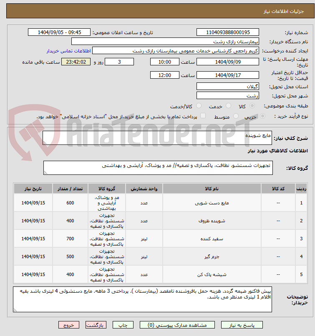Click the مشاهده مدارک پیوستی button
315x336 pixels.
[177, 325]
